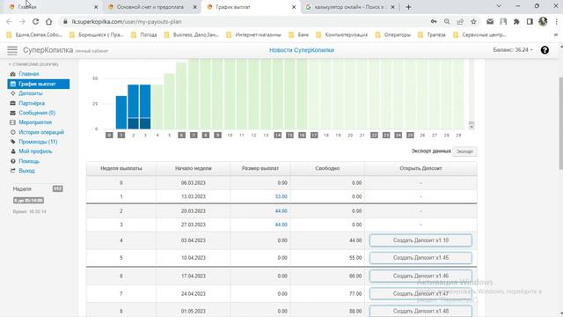563x317 pixels.
Task: Open Сообщения (0) in the sidebar
Action: pyautogui.click(x=37, y=113)
